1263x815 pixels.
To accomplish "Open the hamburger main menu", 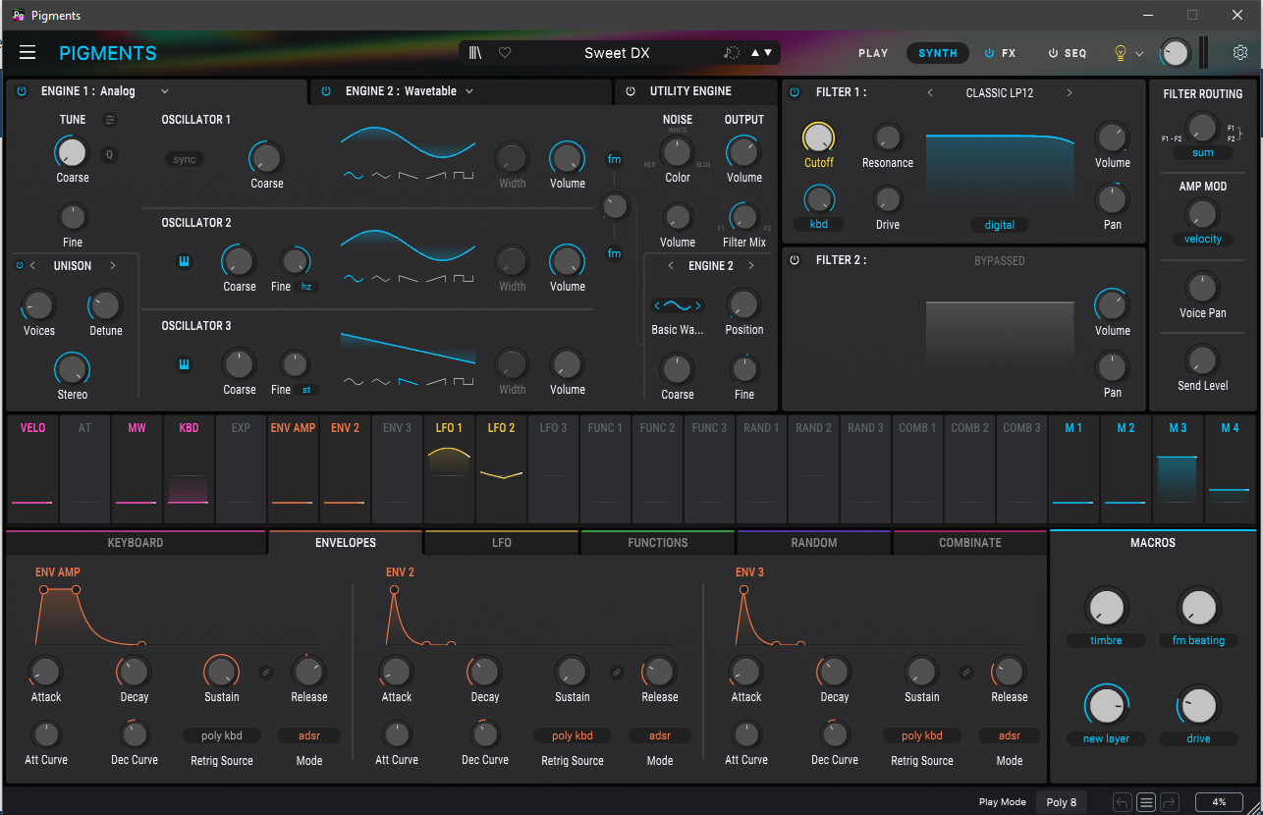I will click(x=27, y=53).
